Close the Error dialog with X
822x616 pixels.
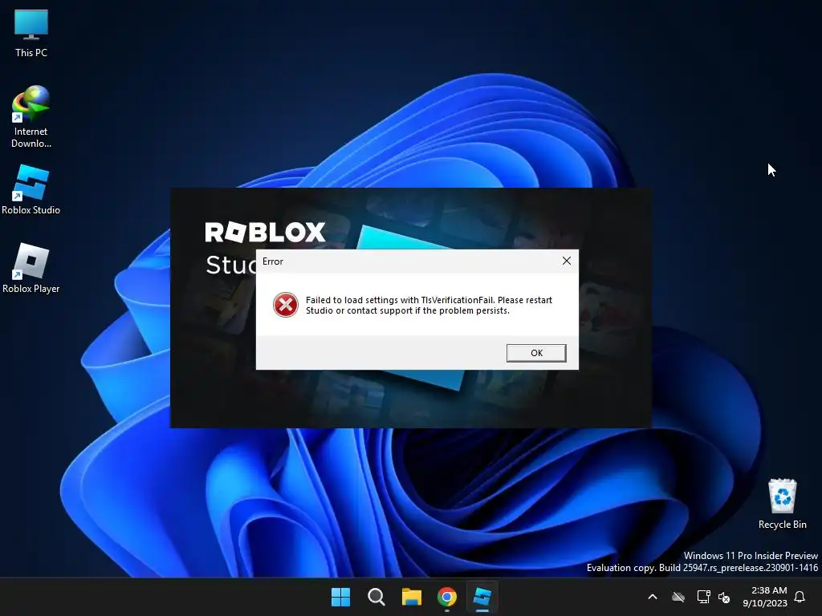click(x=567, y=261)
